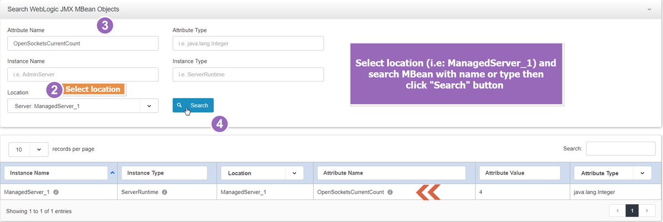Click 'Showing 1 to 1 of 1 entries' text
This screenshot has height=222, width=663.
click(39, 211)
